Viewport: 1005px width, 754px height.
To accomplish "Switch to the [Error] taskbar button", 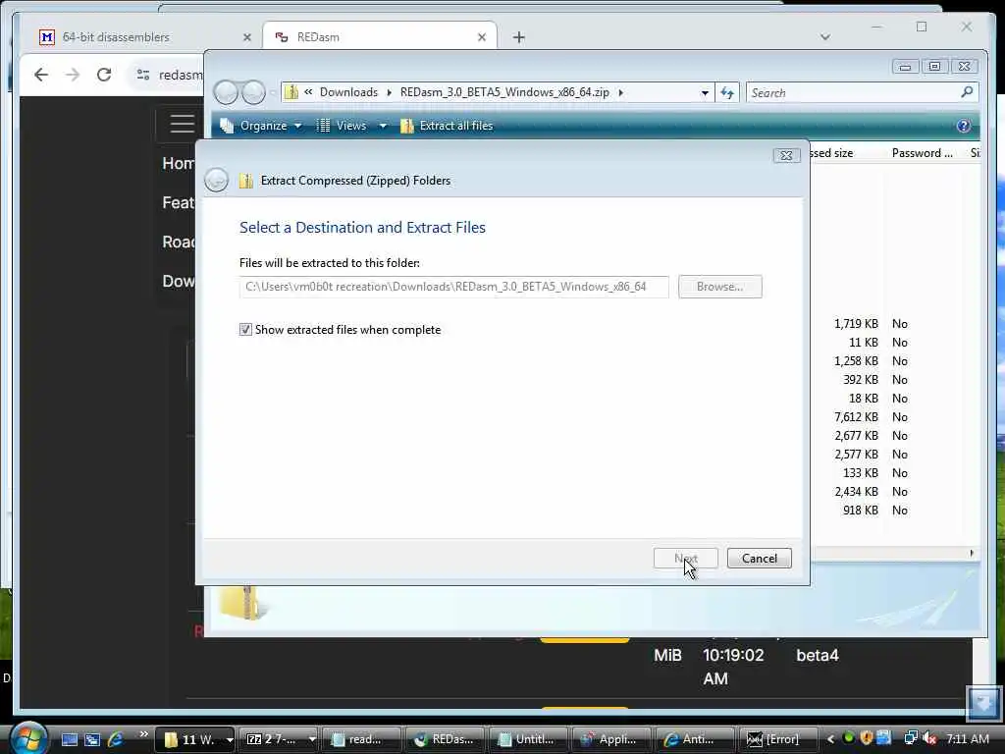I will (x=778, y=739).
